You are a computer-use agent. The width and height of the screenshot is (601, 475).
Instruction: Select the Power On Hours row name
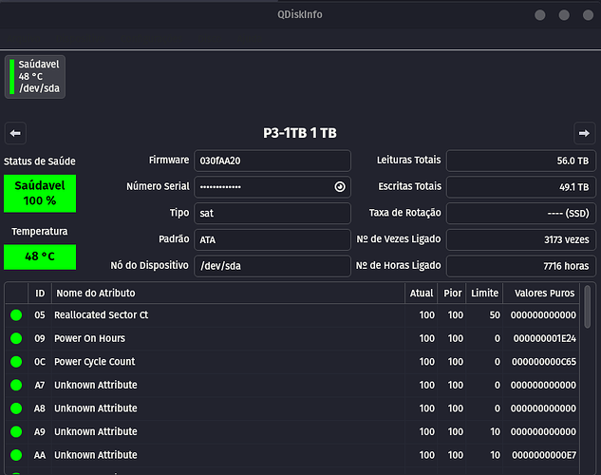pyautogui.click(x=89, y=338)
